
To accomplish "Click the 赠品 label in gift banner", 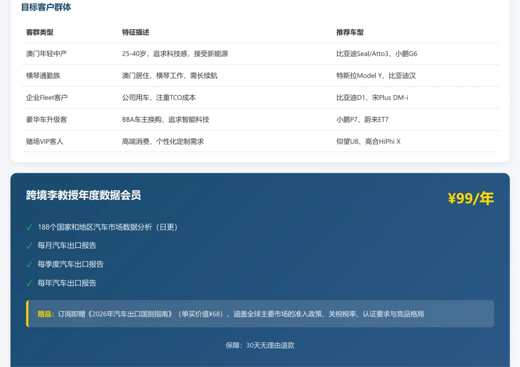I will click(x=46, y=314).
